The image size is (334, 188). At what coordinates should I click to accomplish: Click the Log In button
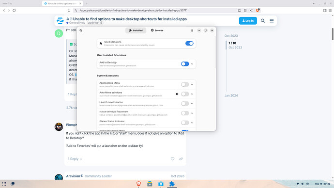click(248, 21)
